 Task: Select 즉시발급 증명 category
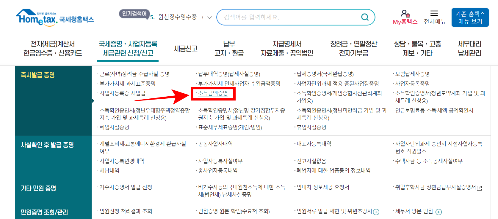38,75
